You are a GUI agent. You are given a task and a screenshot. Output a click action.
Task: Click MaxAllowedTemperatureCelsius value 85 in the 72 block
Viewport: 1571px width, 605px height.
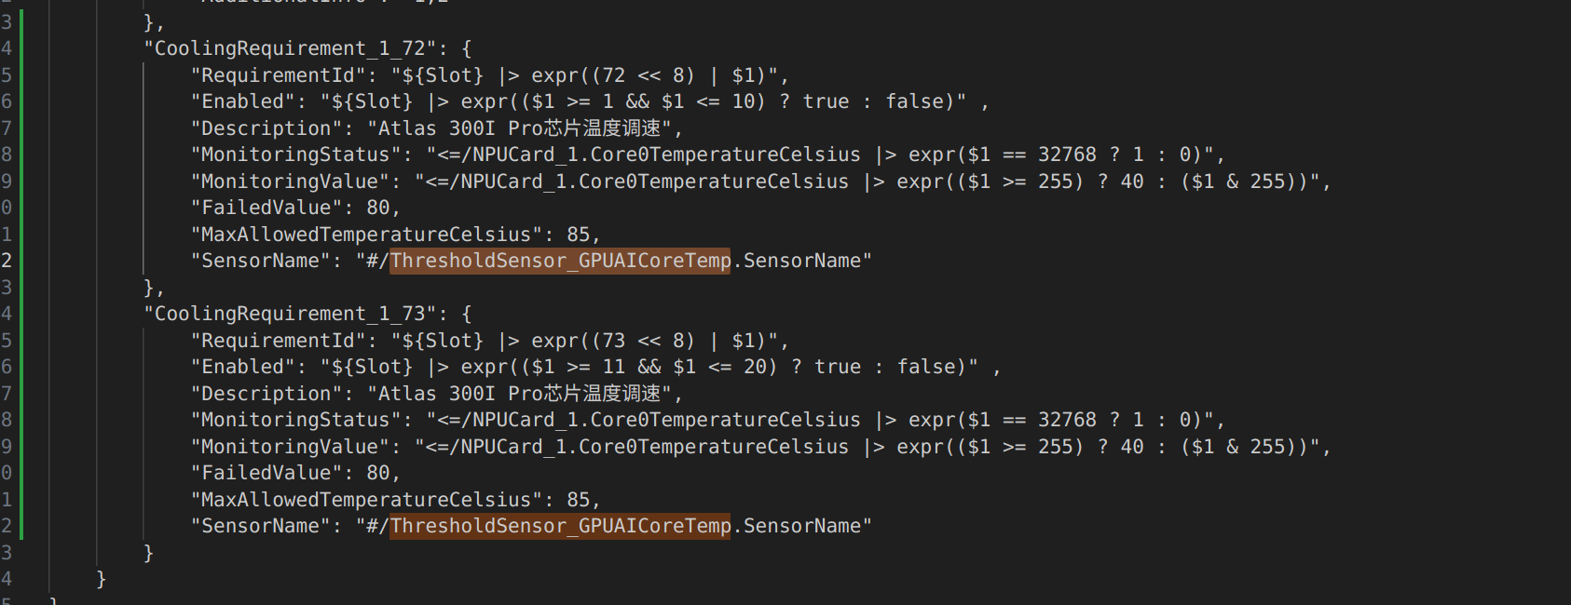click(x=578, y=235)
